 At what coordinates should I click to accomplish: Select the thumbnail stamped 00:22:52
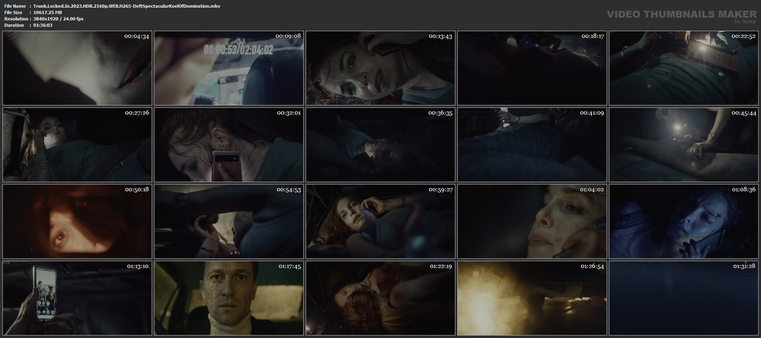(684, 68)
